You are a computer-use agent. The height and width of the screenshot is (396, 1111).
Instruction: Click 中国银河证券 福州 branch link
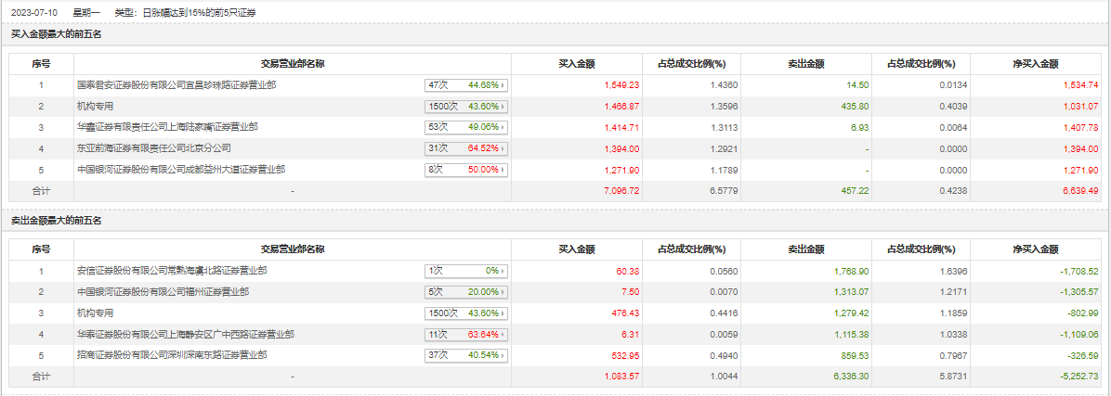(163, 292)
